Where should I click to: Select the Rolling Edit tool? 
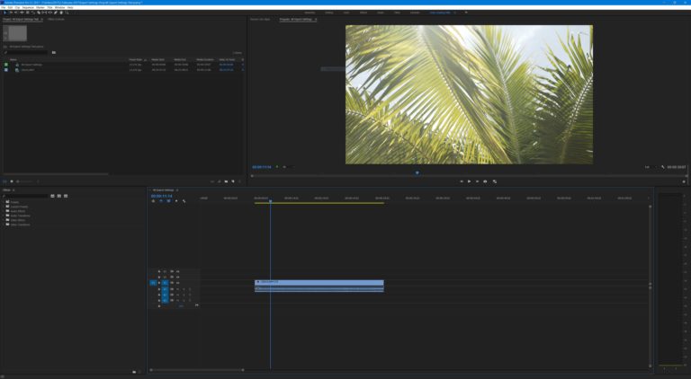coord(27,13)
